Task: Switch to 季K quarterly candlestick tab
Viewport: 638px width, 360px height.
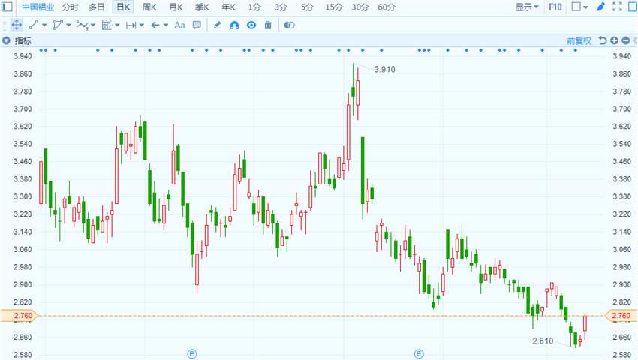Action: 202,7
